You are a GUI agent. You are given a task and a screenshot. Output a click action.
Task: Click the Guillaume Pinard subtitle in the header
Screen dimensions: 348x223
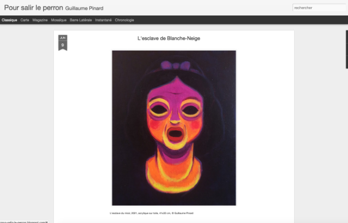pyautogui.click(x=84, y=9)
